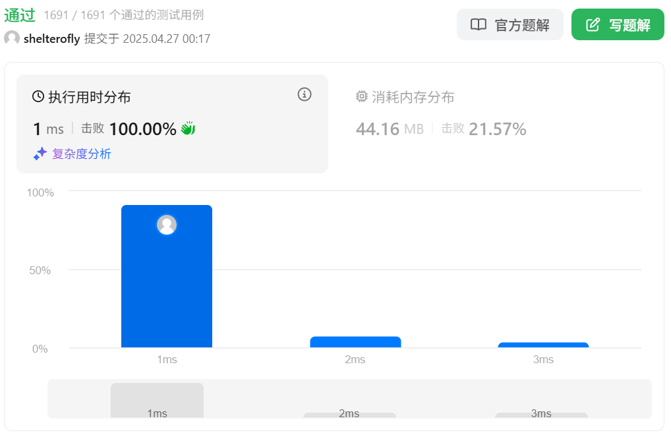Click the clock icon next to 执行用时分布
Image resolution: width=671 pixels, height=439 pixels.
point(38,96)
